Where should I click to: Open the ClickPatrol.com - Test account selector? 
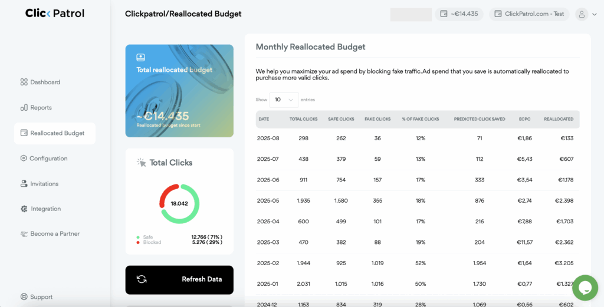pos(528,14)
